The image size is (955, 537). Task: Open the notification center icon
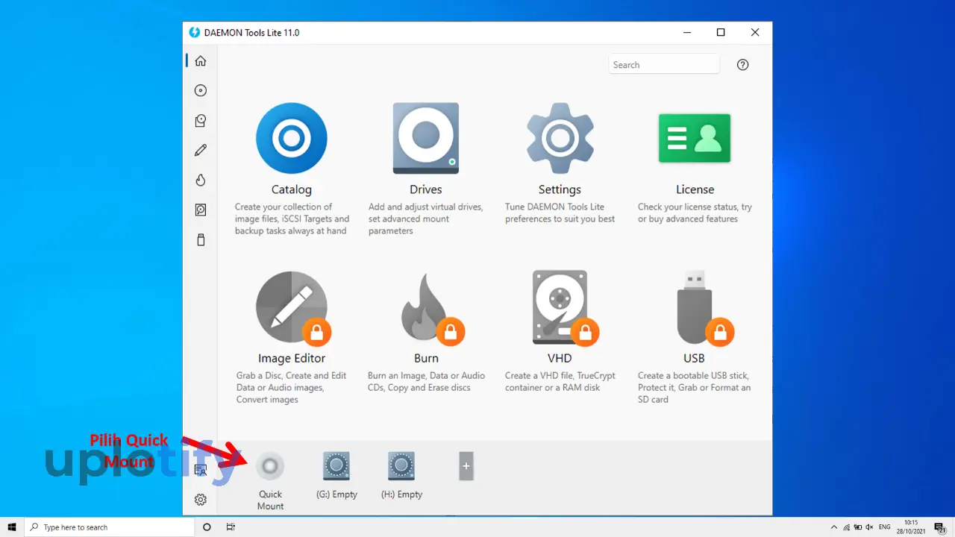point(939,527)
